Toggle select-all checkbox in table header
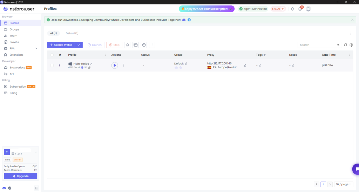The image size is (359, 192). pos(52,55)
